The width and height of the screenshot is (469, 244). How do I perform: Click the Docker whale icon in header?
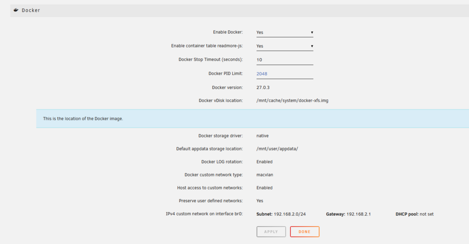(16, 10)
